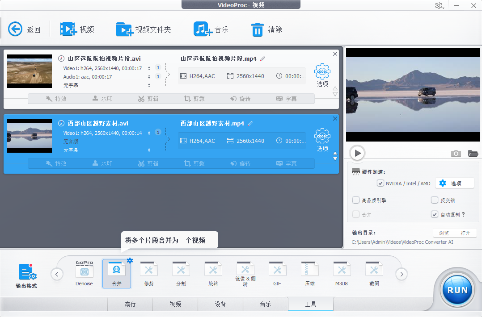Click 浏览 to change the output directory

pos(444,233)
